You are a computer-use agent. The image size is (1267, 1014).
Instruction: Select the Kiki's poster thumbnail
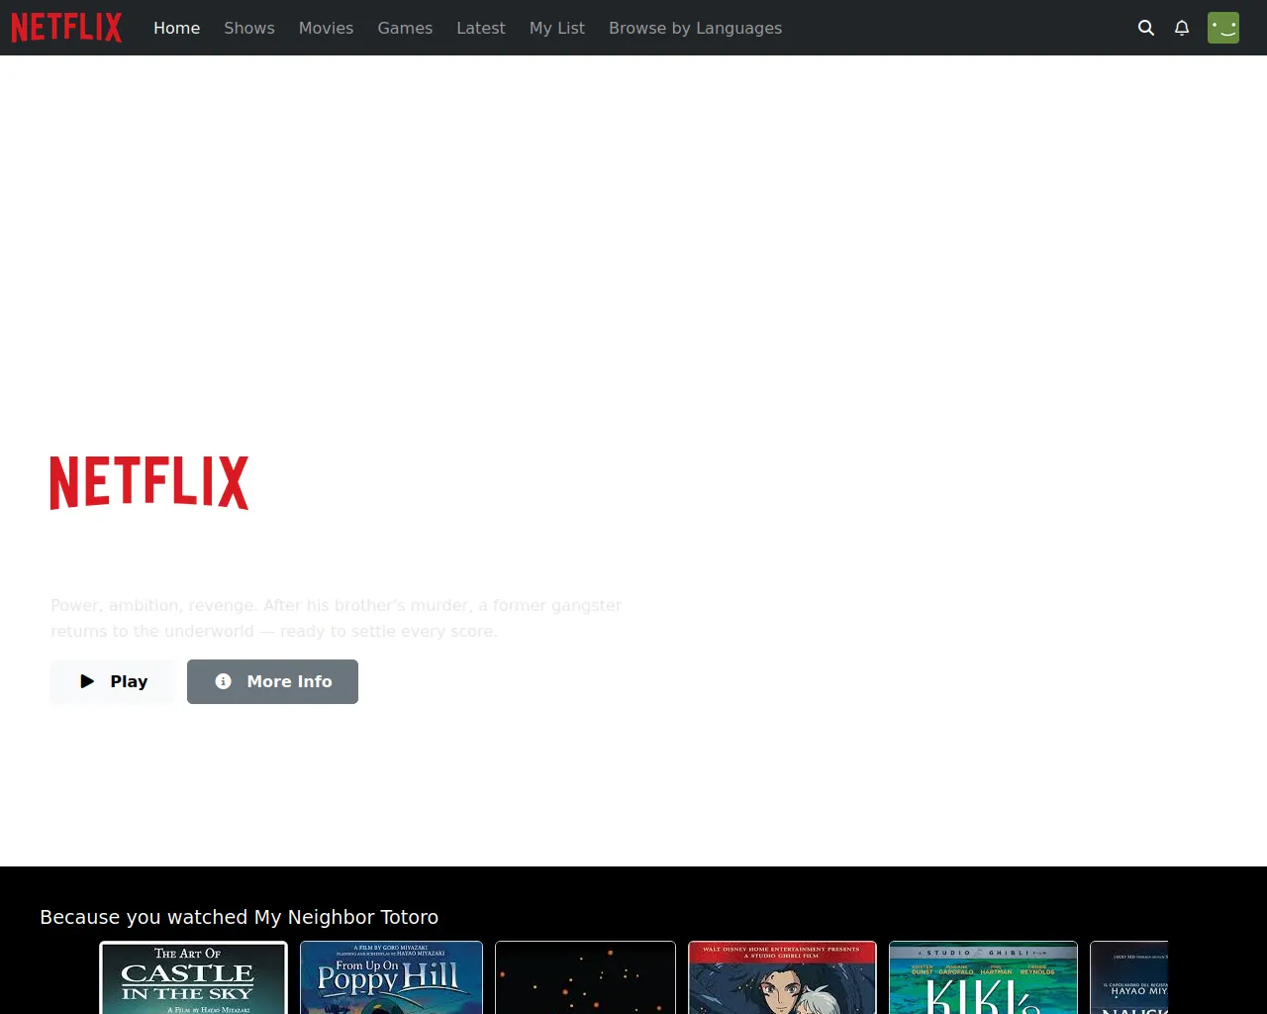pos(983,977)
